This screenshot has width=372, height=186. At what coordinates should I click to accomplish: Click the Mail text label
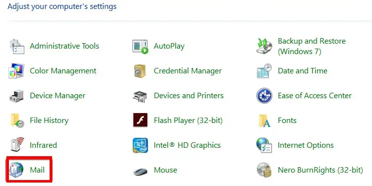[x=37, y=170]
